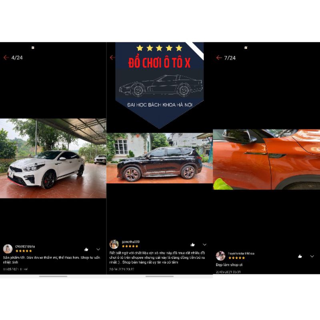Click the five-star rating under the white car reviewer
320x320 pixels.
pos(24,251)
